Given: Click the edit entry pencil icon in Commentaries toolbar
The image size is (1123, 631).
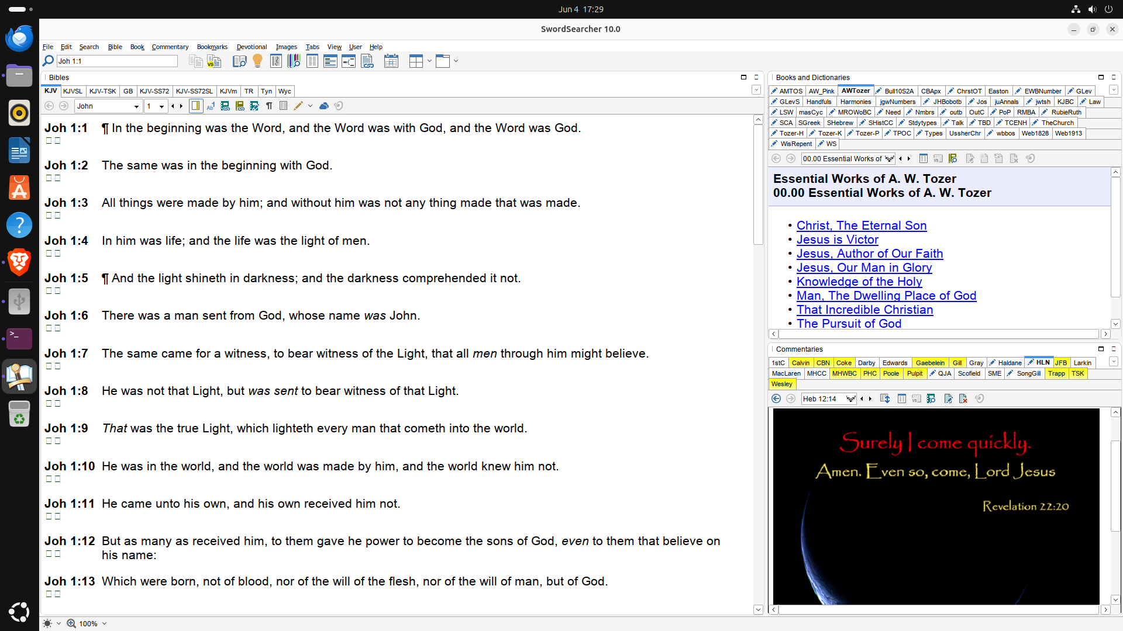Looking at the screenshot, I should click(949, 398).
